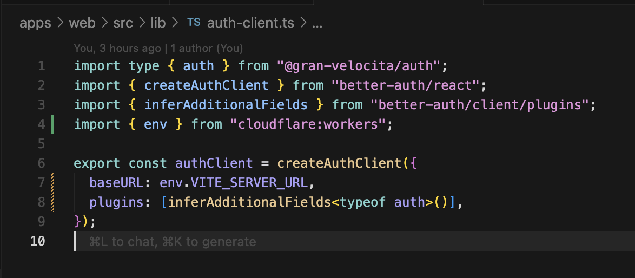The image size is (635, 278).
Task: Click the plugins property key
Action: tap(117, 202)
